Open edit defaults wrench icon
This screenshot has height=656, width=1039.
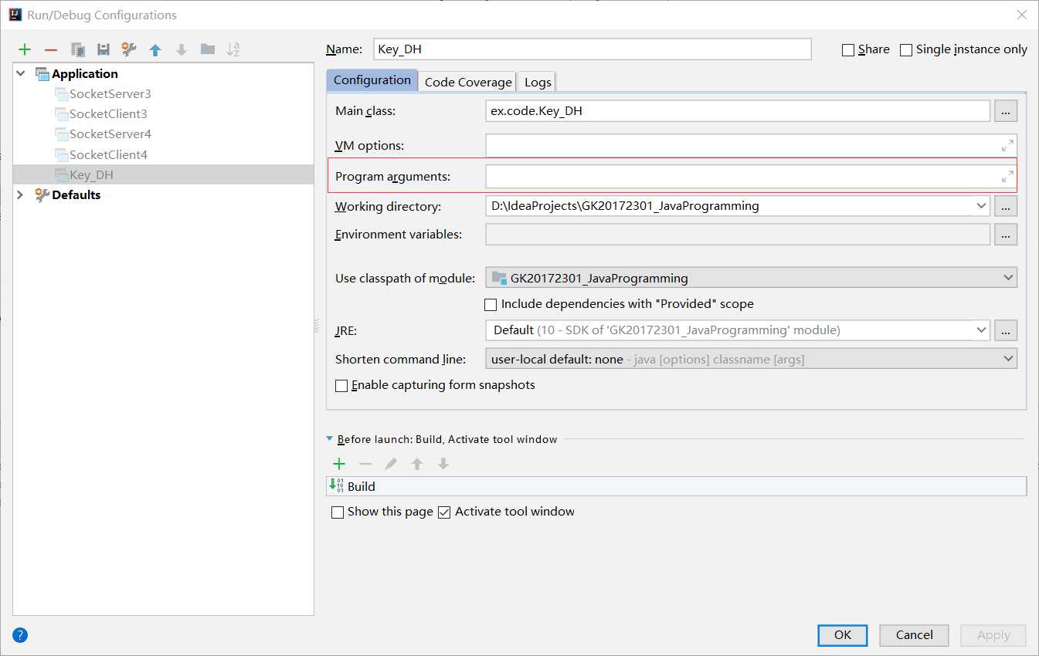[129, 49]
